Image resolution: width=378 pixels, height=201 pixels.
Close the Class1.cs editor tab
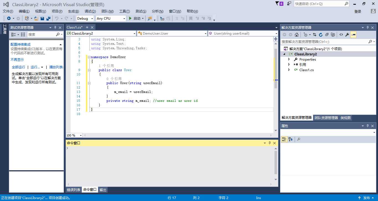[x=92, y=27]
